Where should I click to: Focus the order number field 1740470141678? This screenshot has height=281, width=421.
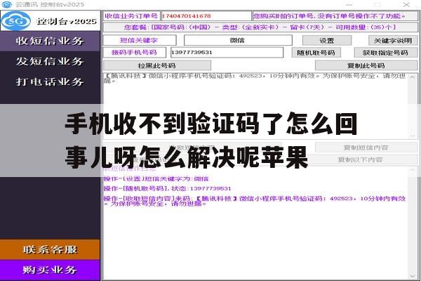coord(206,16)
